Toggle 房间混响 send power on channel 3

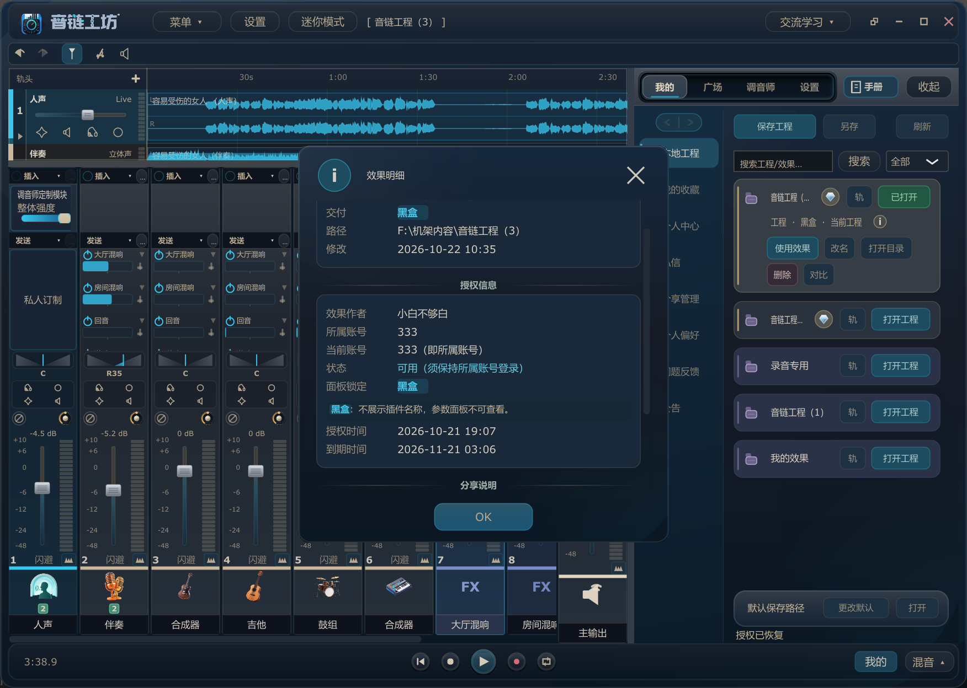click(x=159, y=288)
